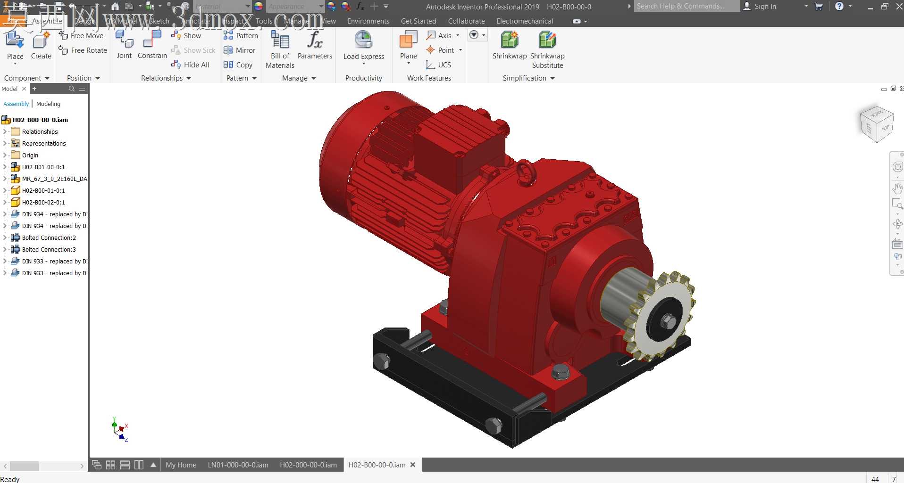Open the Electromechanical ribbon tab
This screenshot has width=904, height=483.
(x=525, y=21)
